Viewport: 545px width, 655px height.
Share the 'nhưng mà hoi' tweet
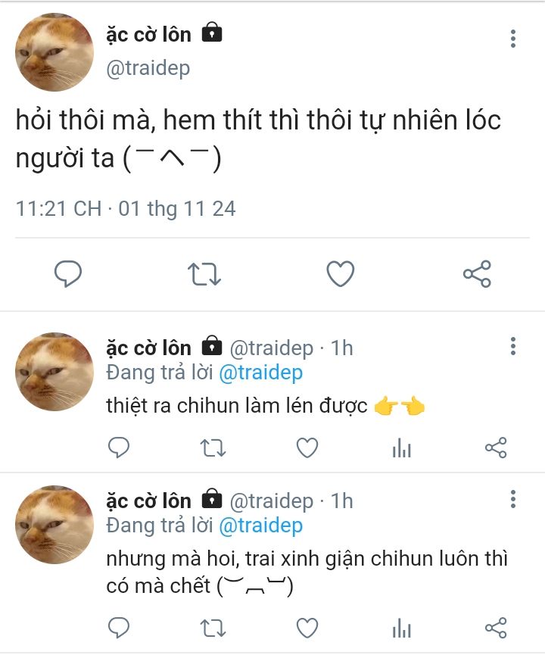coord(496,628)
